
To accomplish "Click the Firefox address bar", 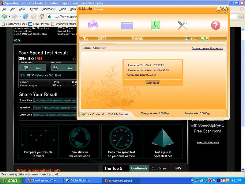I will pos(62,16).
